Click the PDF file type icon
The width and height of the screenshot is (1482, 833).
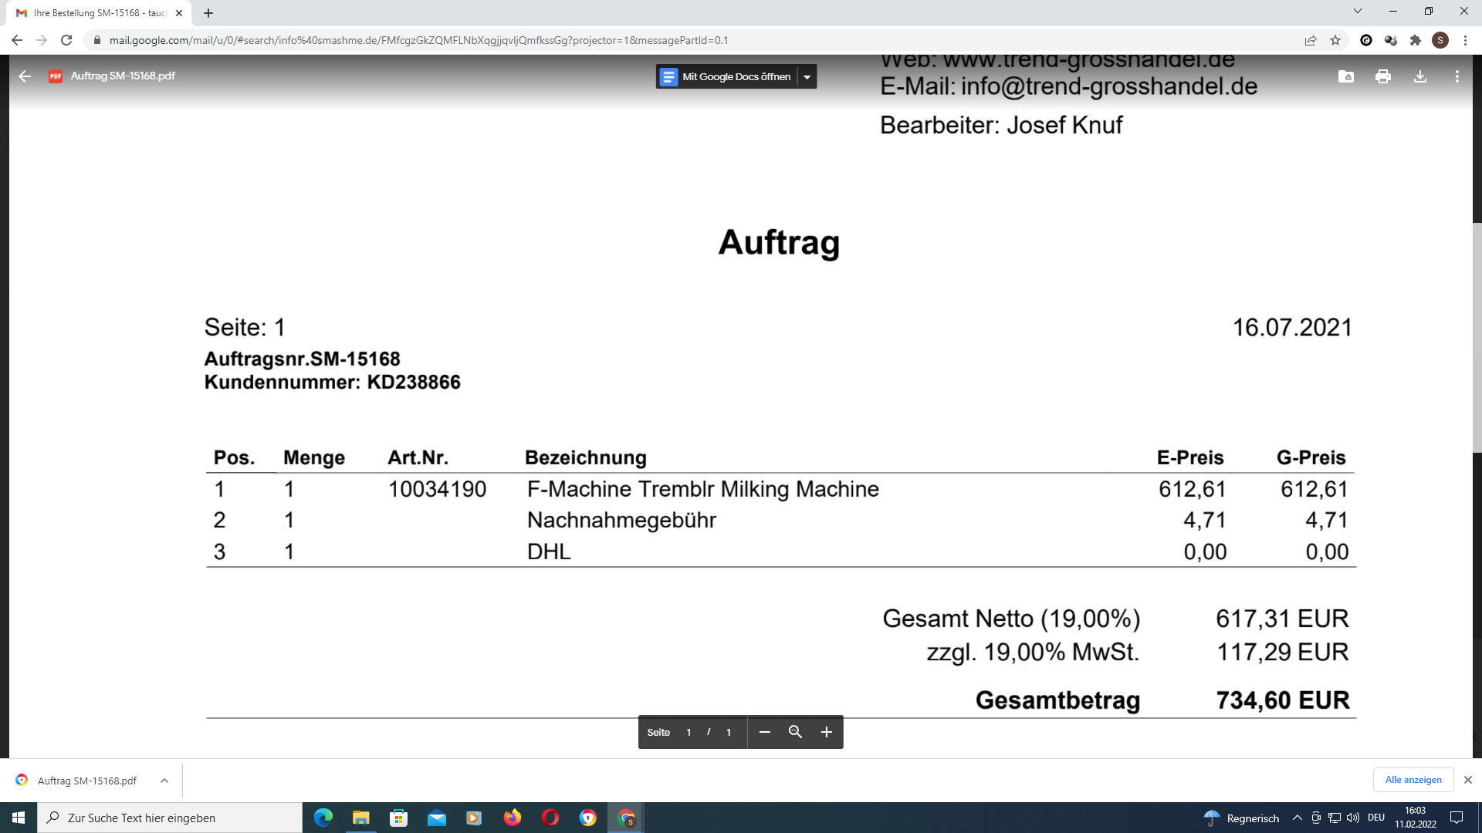click(x=56, y=76)
